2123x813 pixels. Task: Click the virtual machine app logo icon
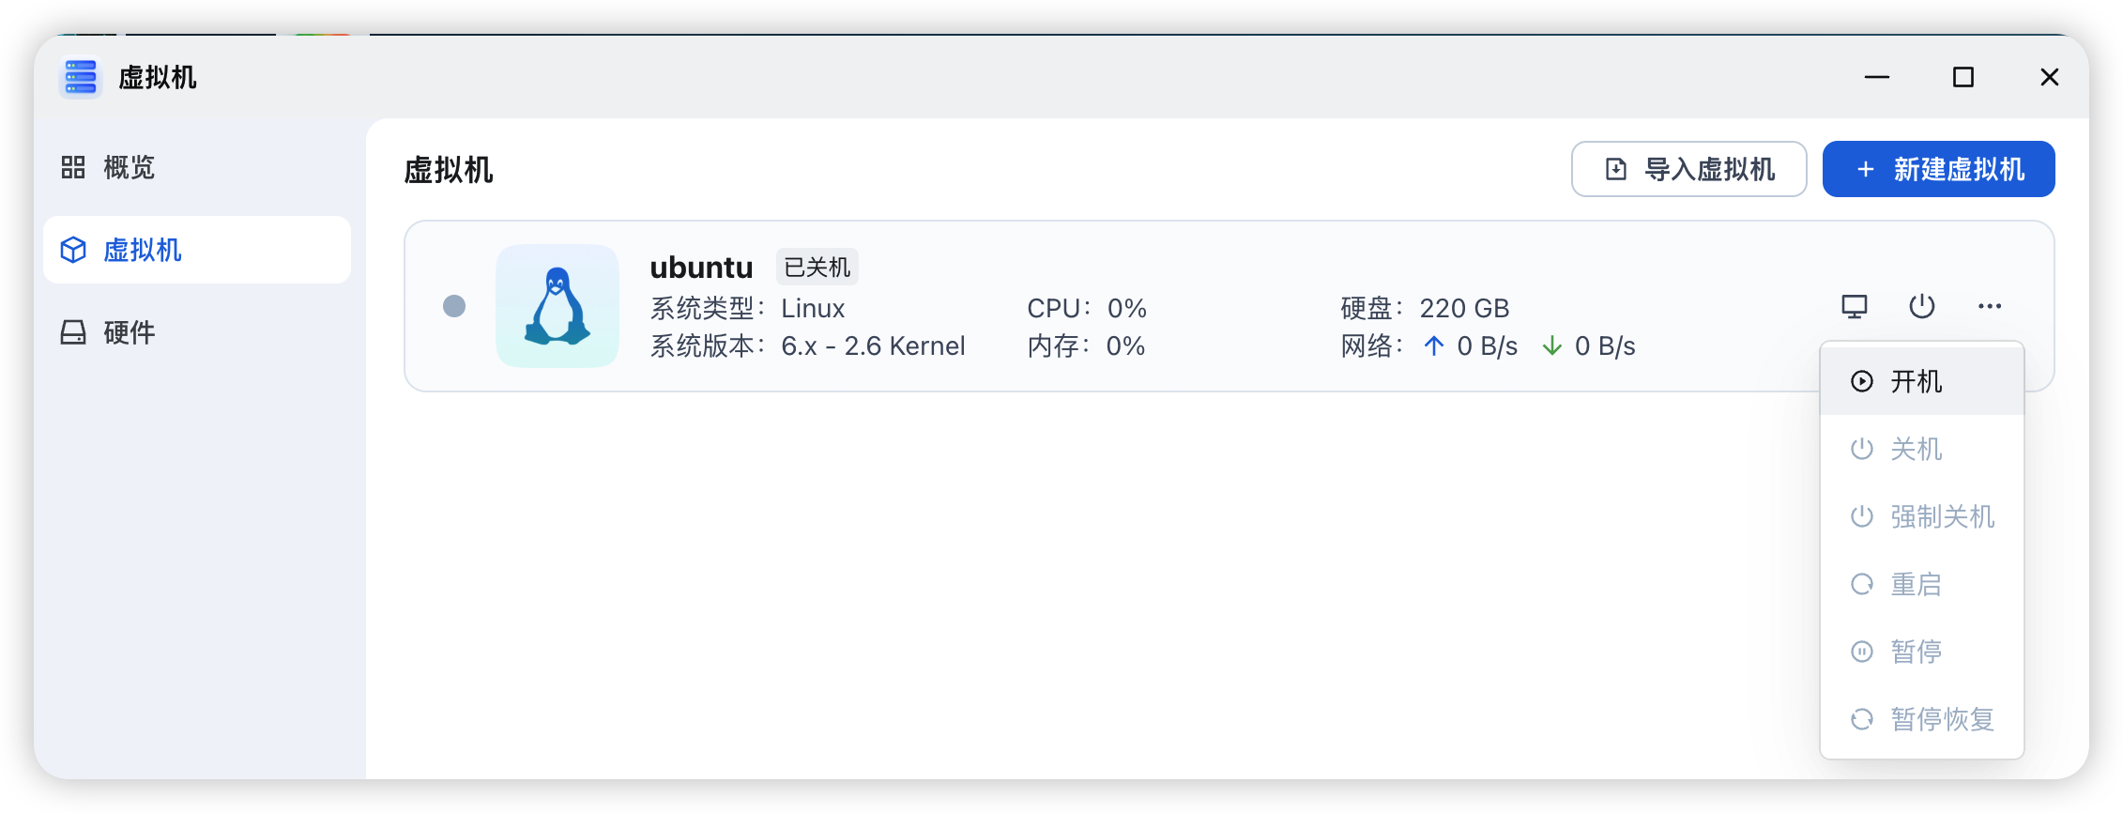pos(81,77)
